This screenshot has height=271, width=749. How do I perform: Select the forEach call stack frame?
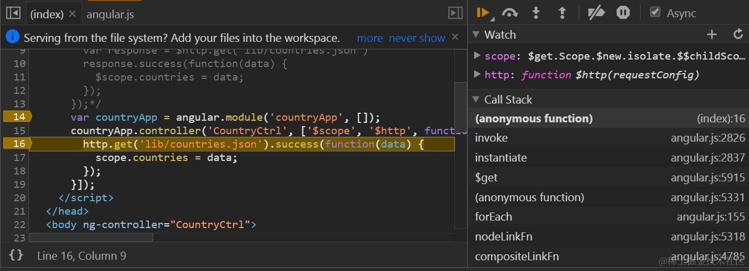pyautogui.click(x=608, y=217)
